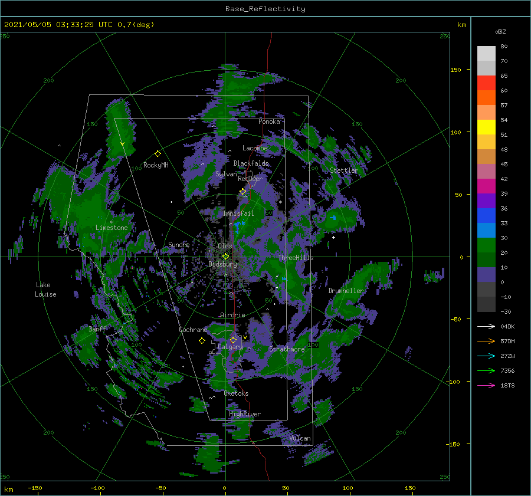Click the yellow radar-site diamond at map center

point(225,257)
